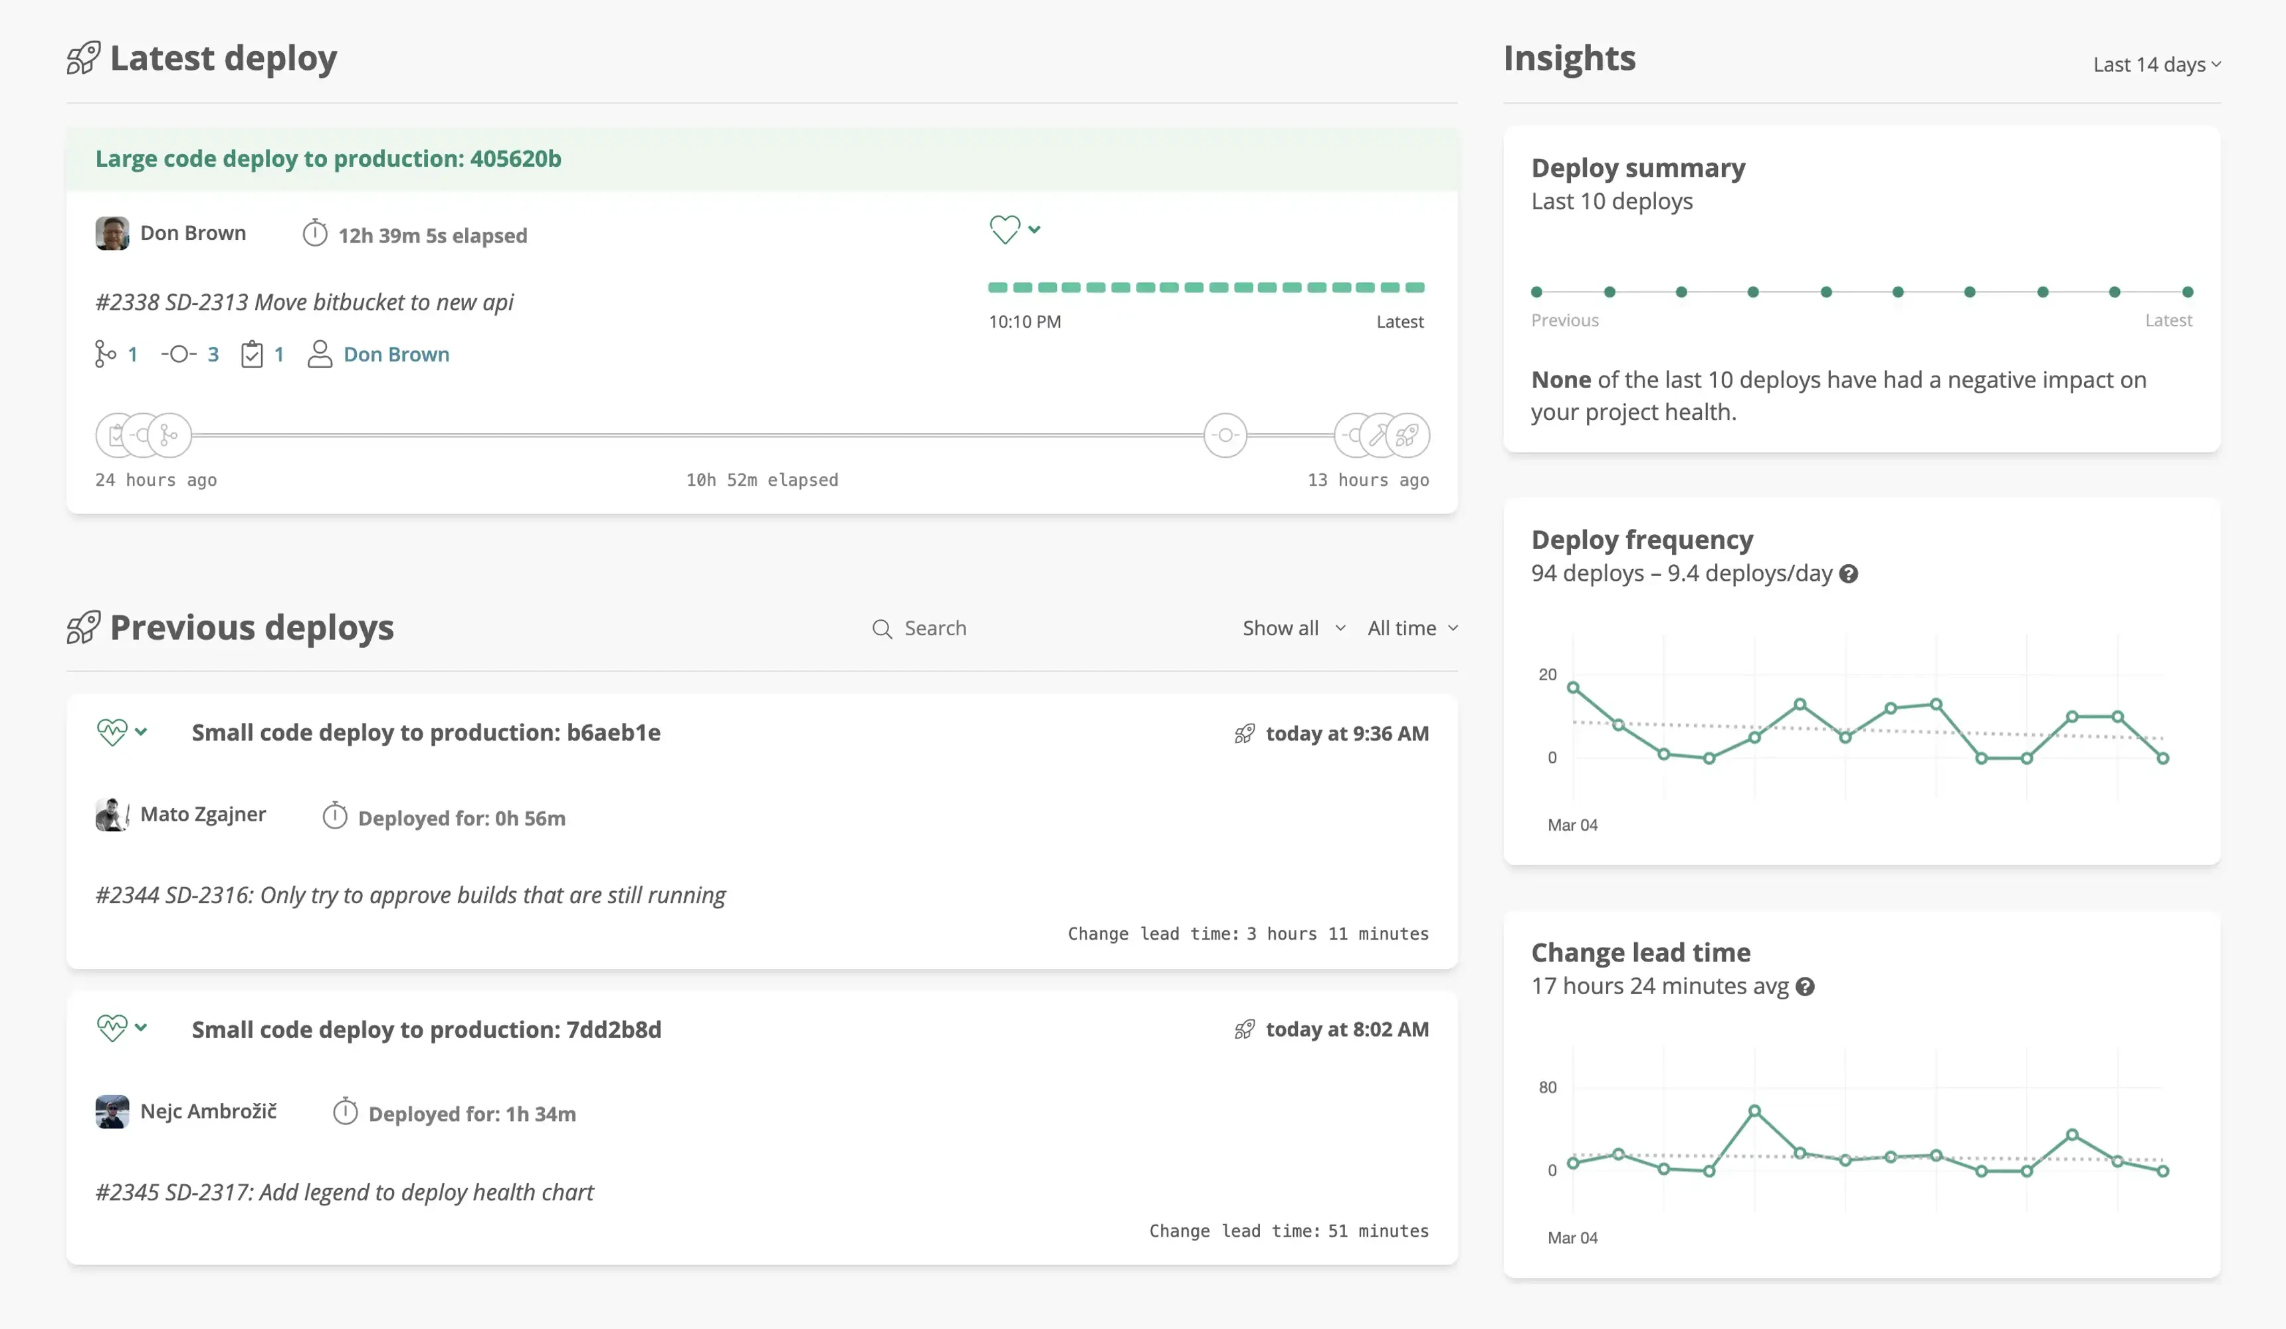Click the rocket icon beside Previous deploys heading
The width and height of the screenshot is (2286, 1329).
point(84,627)
